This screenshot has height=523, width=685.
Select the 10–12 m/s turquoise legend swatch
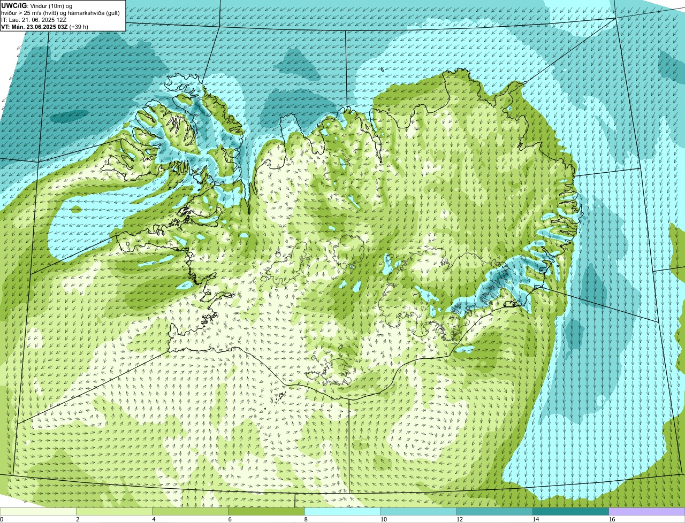coord(418,512)
